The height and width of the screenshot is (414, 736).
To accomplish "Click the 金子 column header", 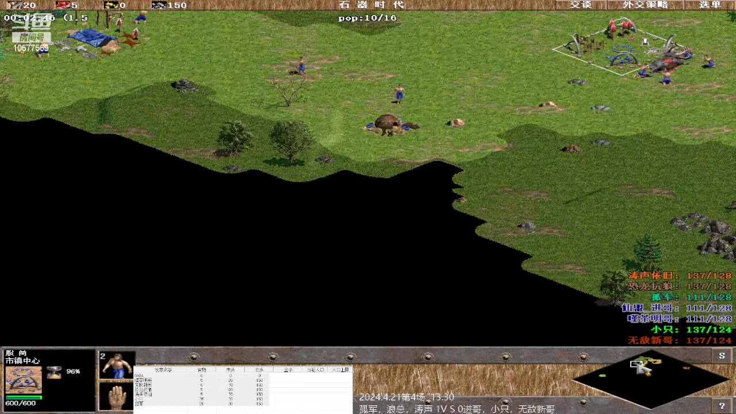I will [288, 370].
